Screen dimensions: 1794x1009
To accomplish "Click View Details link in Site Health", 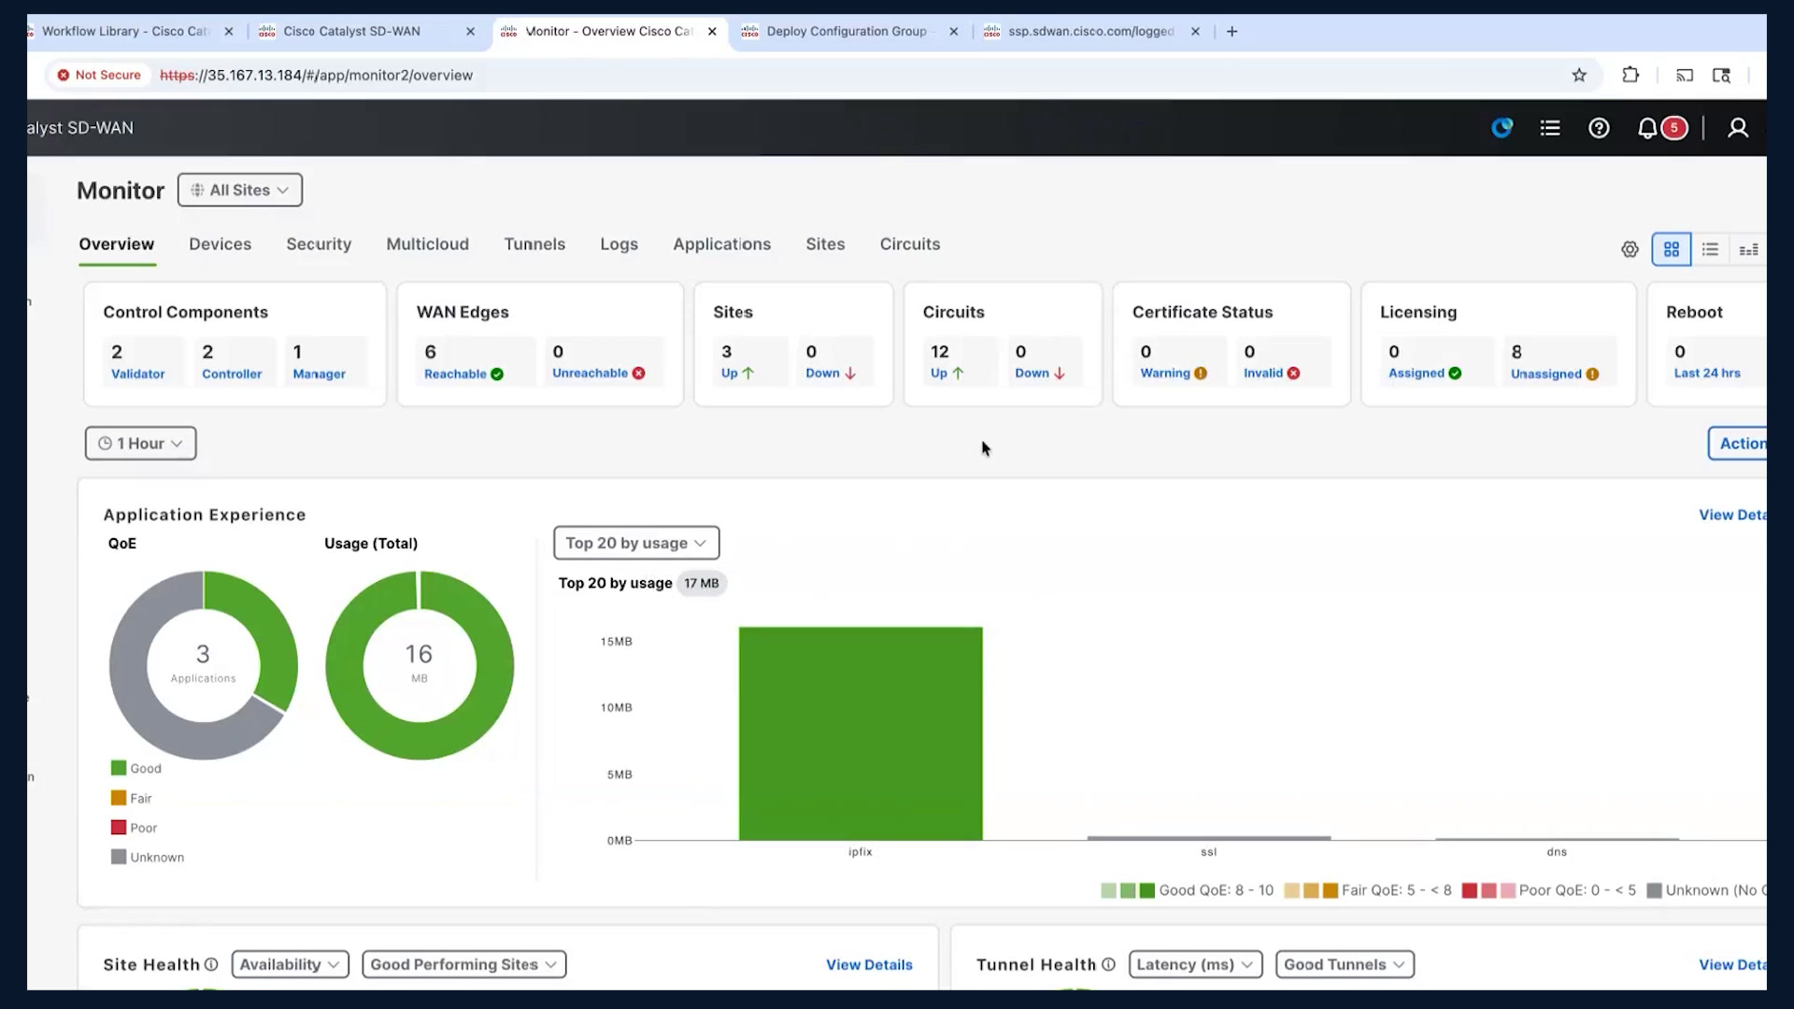I will (x=869, y=964).
